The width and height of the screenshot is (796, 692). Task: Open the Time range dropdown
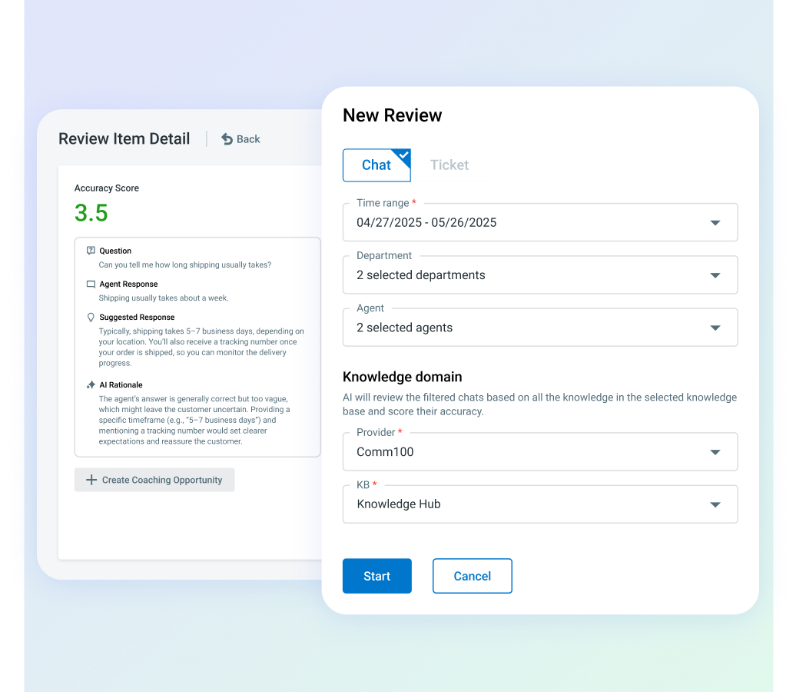pos(539,223)
